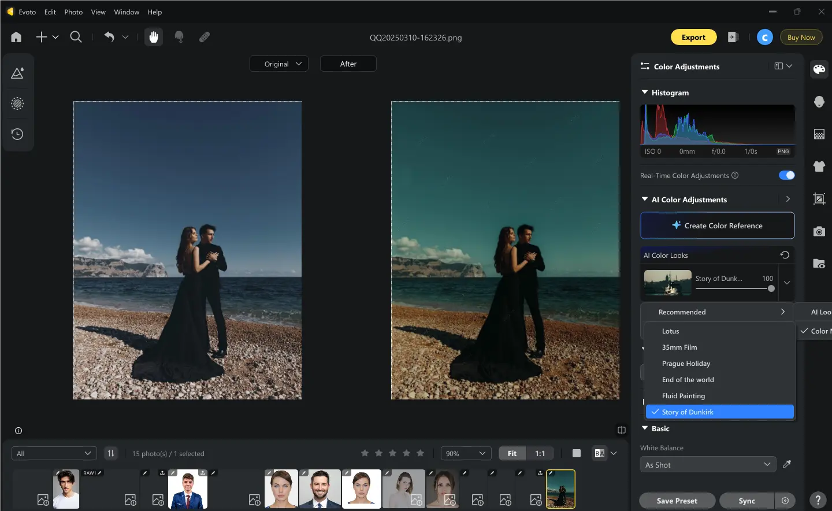
Task: Open the before/after options arrow
Action: [614, 453]
